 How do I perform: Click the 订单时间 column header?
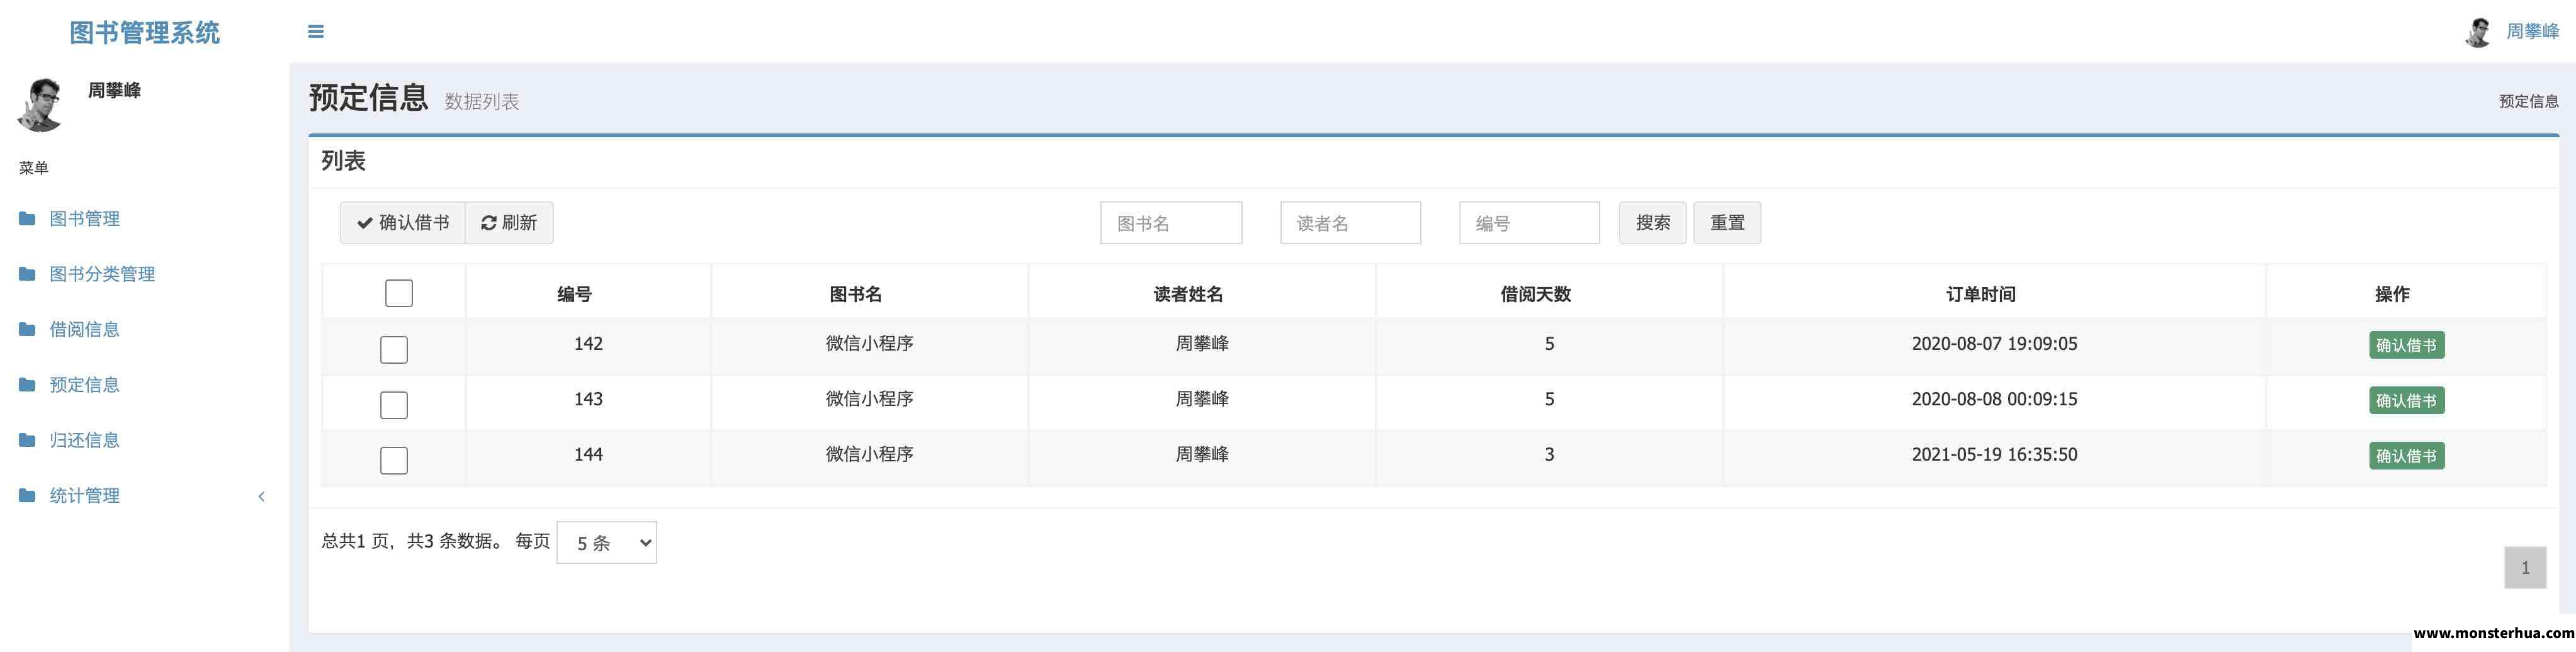click(1980, 294)
